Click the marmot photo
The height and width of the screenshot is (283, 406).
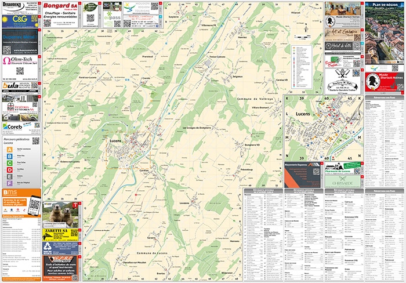(60, 214)
